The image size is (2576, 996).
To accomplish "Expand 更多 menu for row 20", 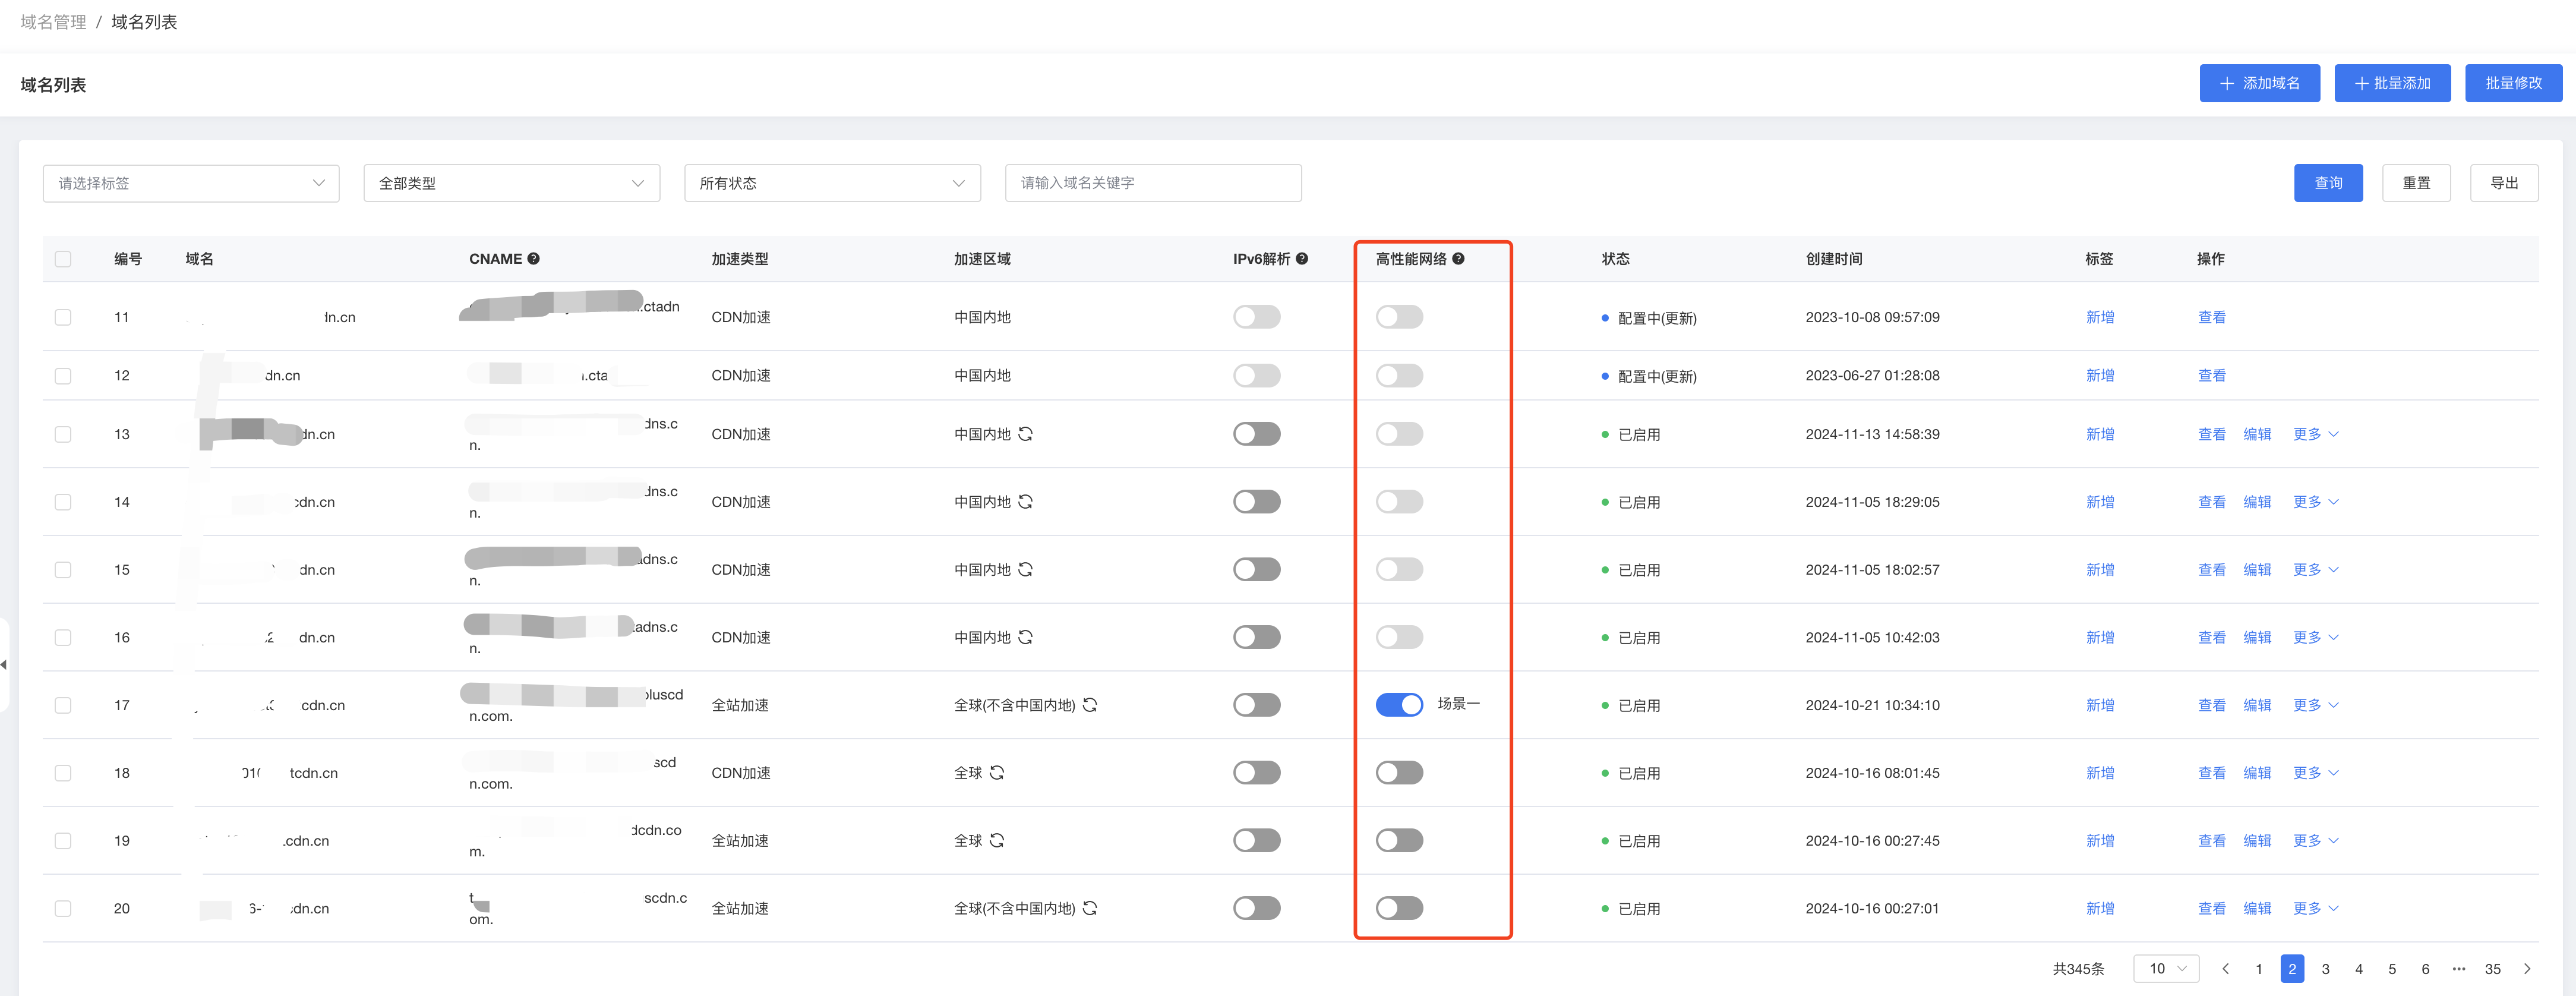I will (x=2315, y=909).
